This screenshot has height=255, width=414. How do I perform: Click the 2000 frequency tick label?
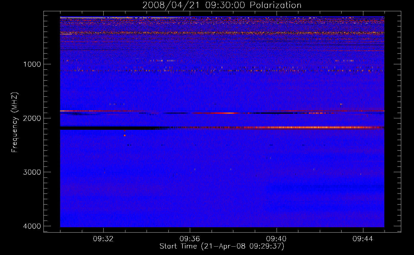[x=32, y=118]
